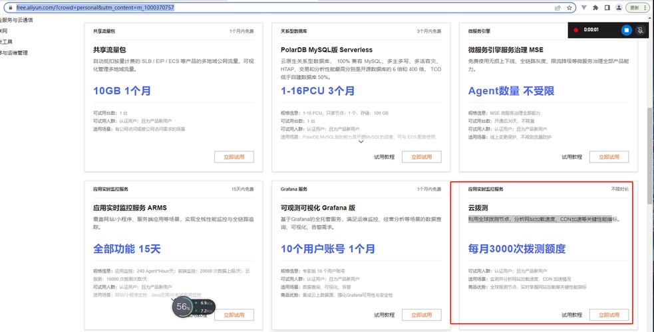Open the V-shaped extension icon

point(584,7)
